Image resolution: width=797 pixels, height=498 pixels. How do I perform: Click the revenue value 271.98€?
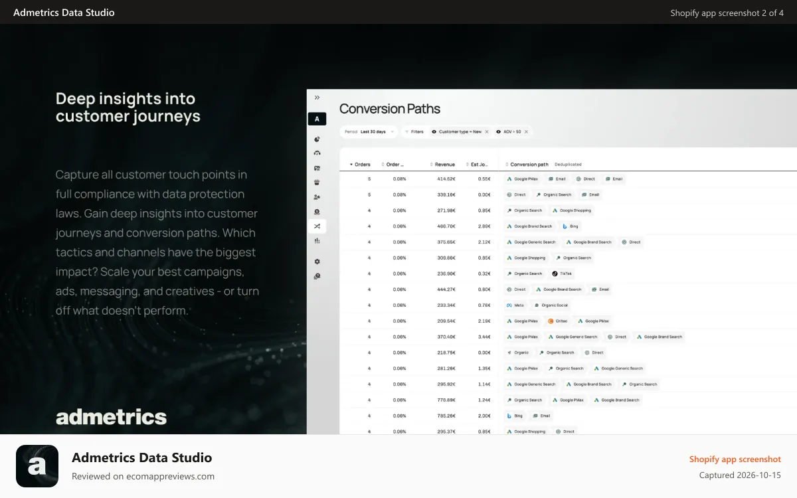coord(446,210)
